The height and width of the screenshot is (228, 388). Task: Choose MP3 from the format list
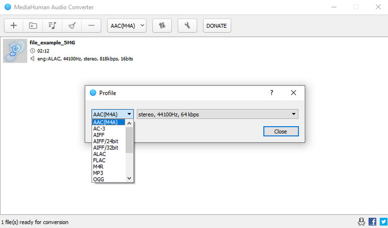[x=109, y=173]
